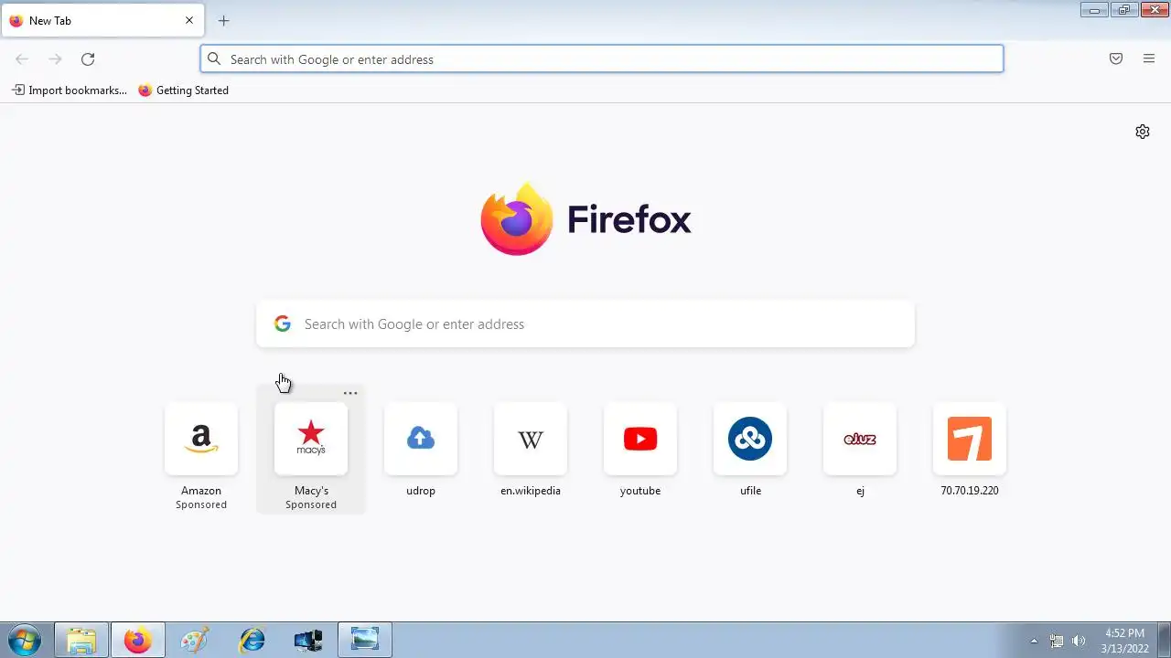The height and width of the screenshot is (658, 1171).
Task: Click the reload page icon
Action: point(88,59)
